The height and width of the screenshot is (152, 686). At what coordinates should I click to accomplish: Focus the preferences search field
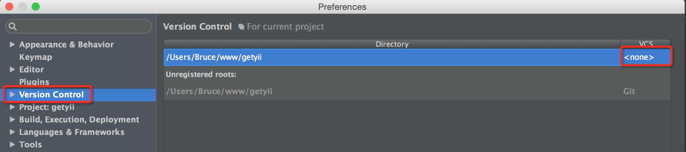point(83,26)
